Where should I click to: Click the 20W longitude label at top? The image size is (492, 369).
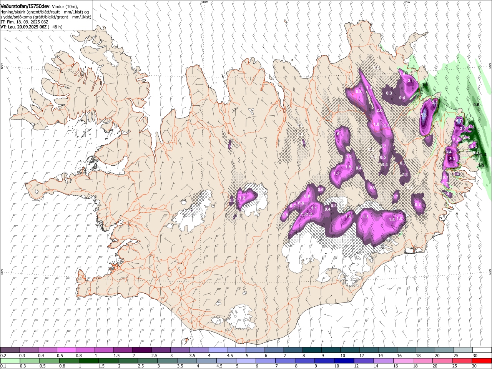204,2
